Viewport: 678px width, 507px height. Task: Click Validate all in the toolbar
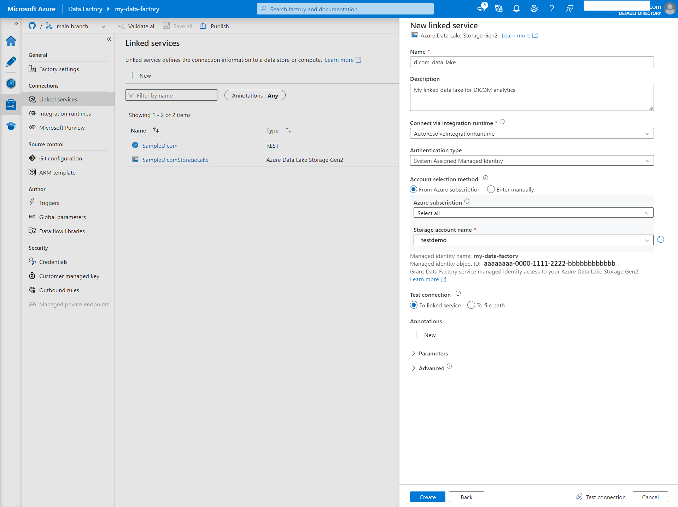[137, 26]
